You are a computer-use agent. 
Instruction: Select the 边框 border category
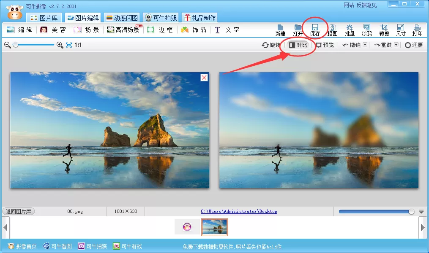coord(160,30)
